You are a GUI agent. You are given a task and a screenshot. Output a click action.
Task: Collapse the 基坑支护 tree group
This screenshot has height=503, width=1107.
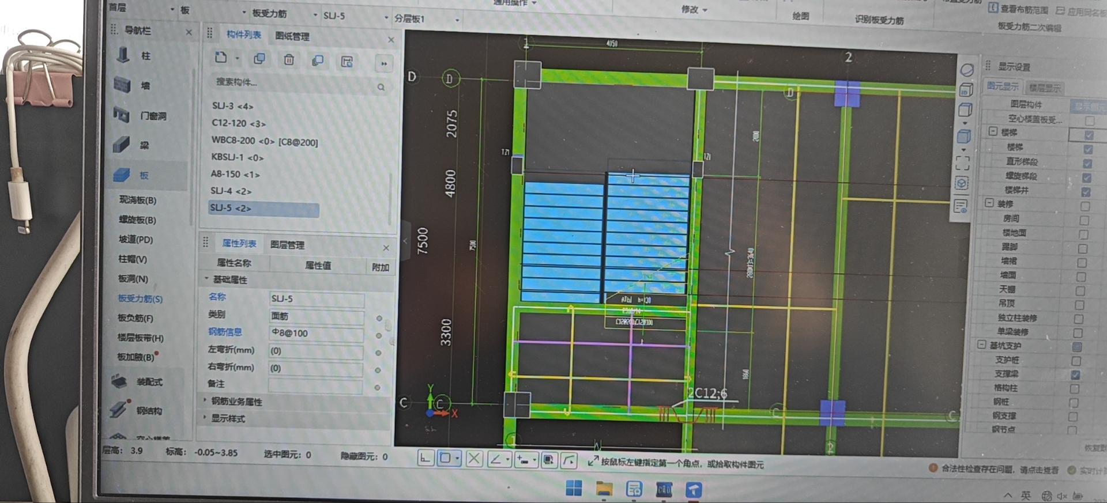point(981,345)
